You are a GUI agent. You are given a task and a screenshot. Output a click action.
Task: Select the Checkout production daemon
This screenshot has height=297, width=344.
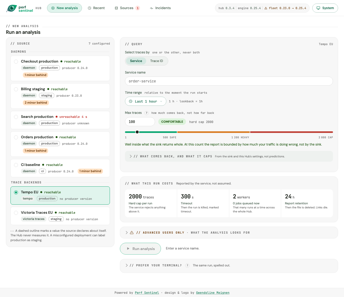pyautogui.click(x=60, y=68)
